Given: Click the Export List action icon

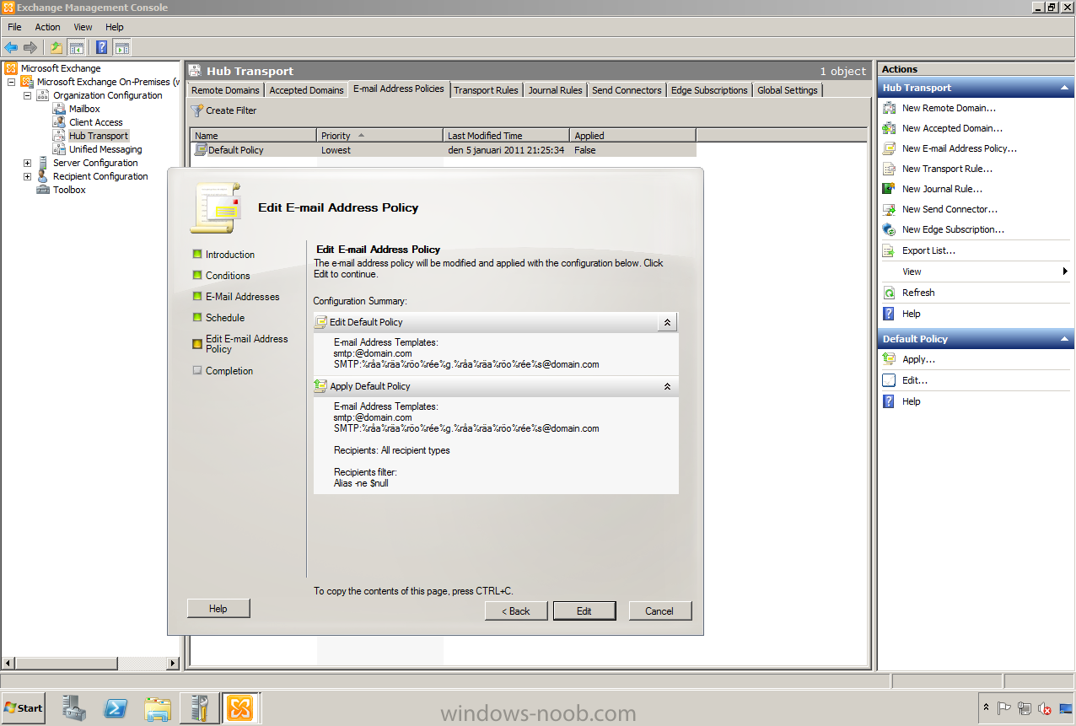Looking at the screenshot, I should [889, 250].
